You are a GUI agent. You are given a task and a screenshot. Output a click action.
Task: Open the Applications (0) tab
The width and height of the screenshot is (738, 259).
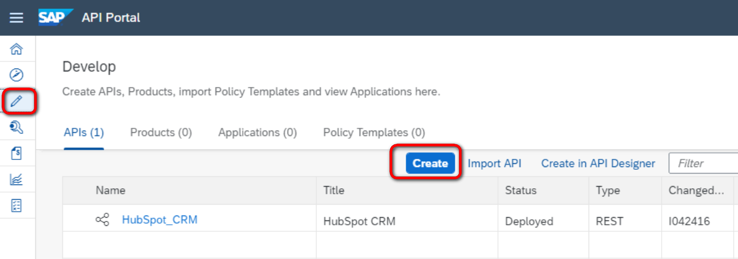pyautogui.click(x=257, y=132)
